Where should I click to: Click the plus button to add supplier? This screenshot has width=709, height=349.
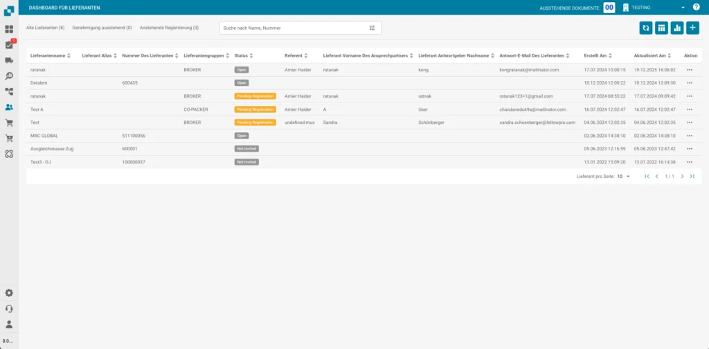pyautogui.click(x=692, y=28)
